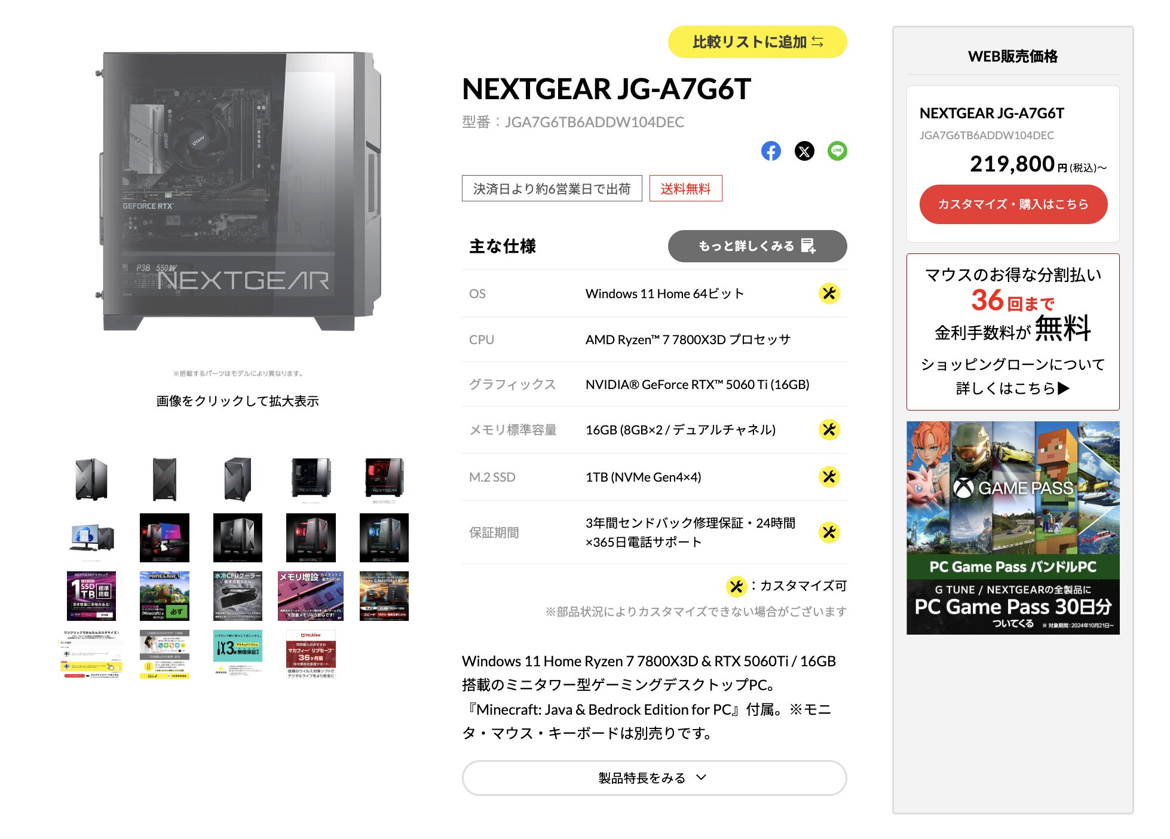Select the red-lit case interior thumbnail

tap(384, 479)
